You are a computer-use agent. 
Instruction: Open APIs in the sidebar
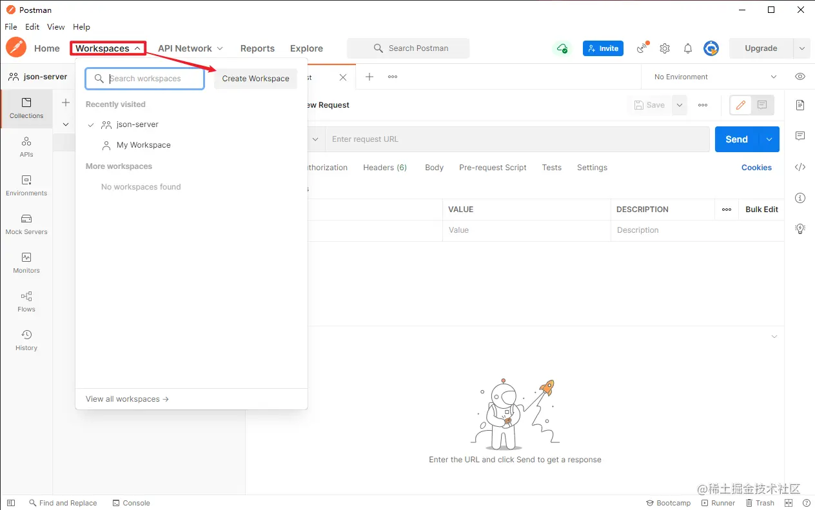point(26,147)
